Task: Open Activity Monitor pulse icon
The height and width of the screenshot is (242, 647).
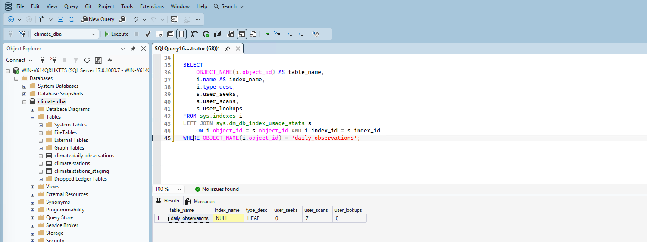Action: (x=109, y=60)
